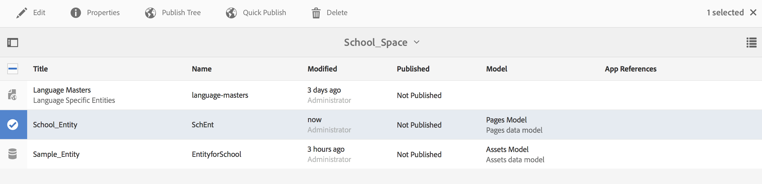Click the Quick Publish globe icon

[231, 13]
